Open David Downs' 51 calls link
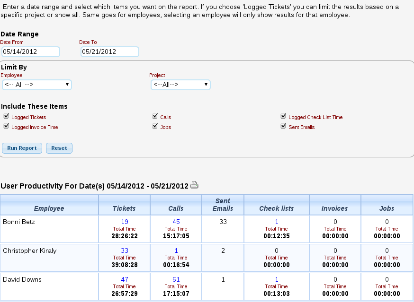The width and height of the screenshot is (414, 302). click(176, 279)
